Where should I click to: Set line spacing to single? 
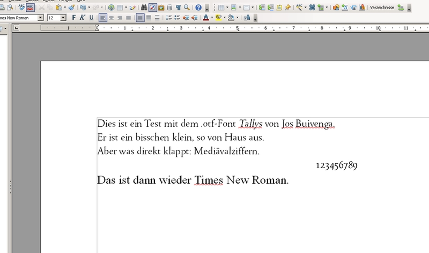coord(140,18)
